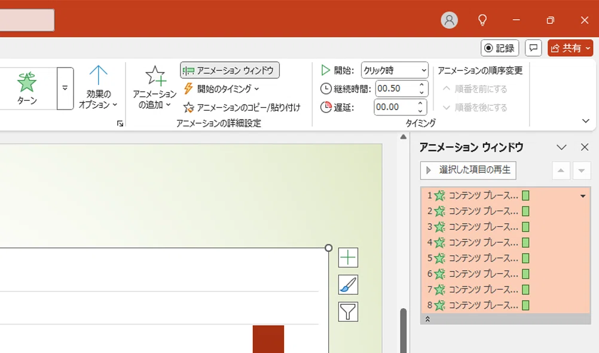Select animation item 7 コンテンツ プレース
Screen dimensions: 599x353
pyautogui.click(x=505, y=290)
